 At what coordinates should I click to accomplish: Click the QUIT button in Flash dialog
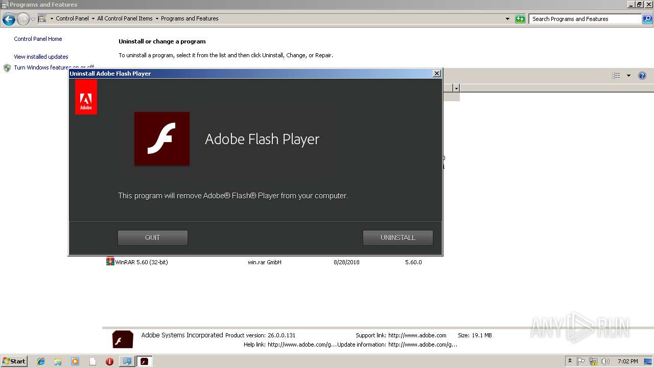coord(152,238)
